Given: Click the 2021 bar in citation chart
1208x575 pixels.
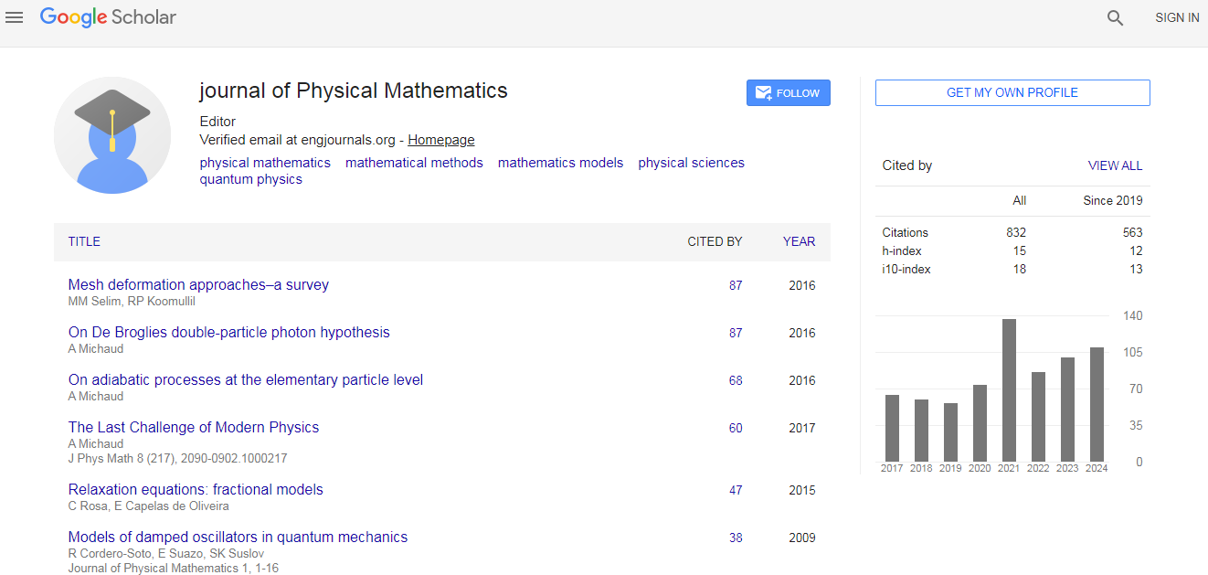Looking at the screenshot, I should (1009, 389).
